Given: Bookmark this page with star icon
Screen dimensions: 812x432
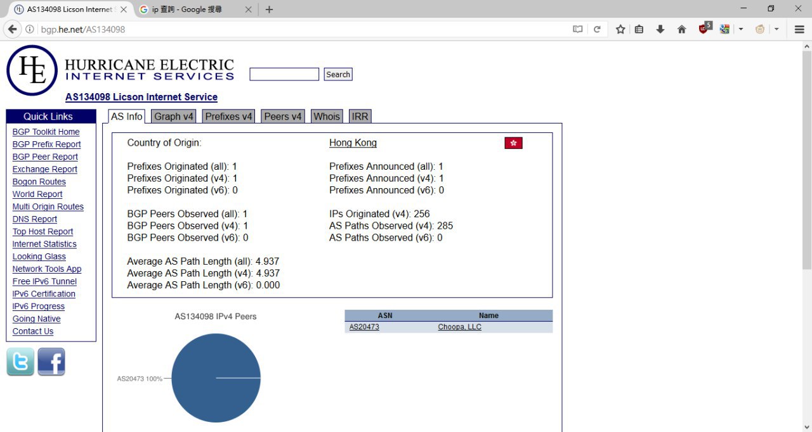Looking at the screenshot, I should (620, 29).
